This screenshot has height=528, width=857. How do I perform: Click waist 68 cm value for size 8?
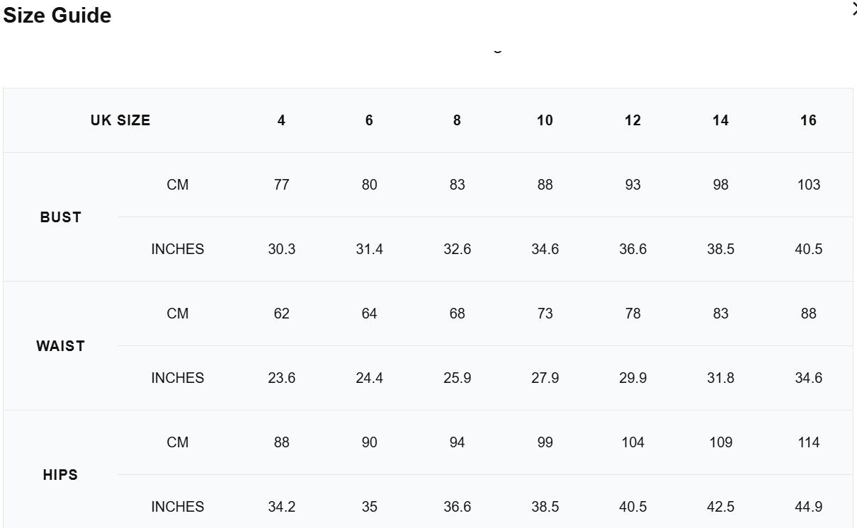tap(457, 314)
